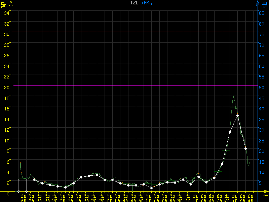Click the second hollow circle marker on baseline
The image size is (269, 202).
coord(26,191)
